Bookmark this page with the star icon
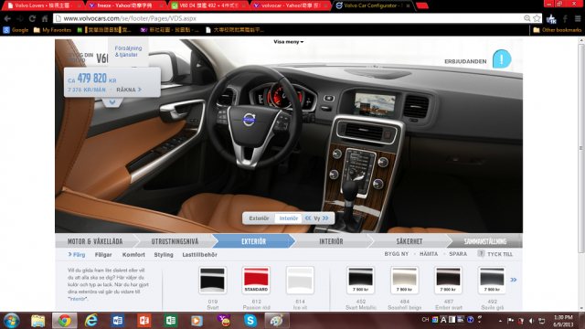 [x=537, y=18]
